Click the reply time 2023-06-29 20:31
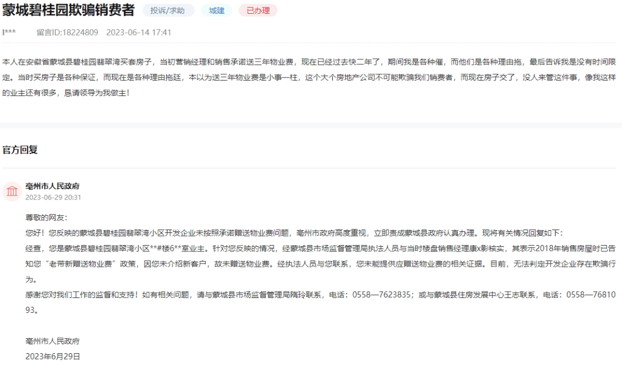Image resolution: width=622 pixels, height=367 pixels. (53, 197)
